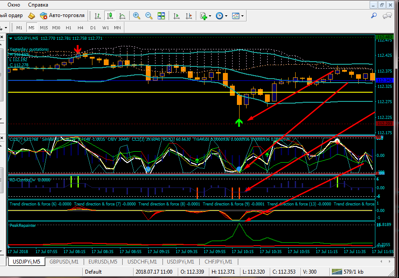This screenshot has height=278, width=399.
Task: Open the chat speech bubbles icon
Action: [387, 16]
